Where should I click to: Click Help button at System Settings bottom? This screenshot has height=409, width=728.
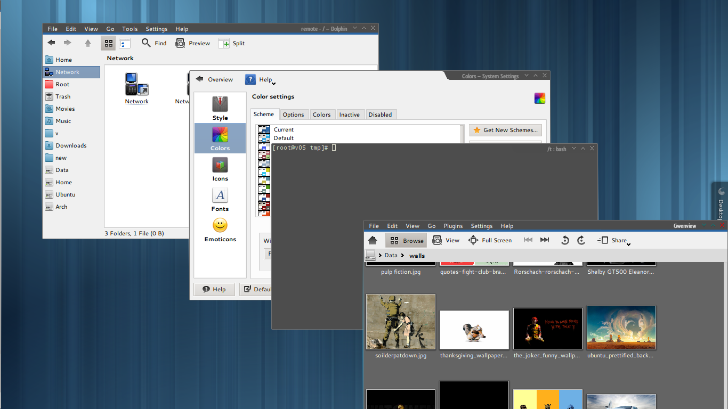pos(214,289)
